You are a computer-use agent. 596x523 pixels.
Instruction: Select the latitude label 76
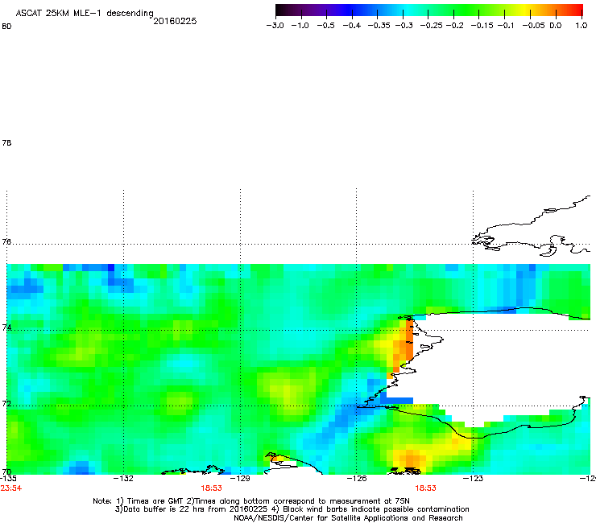[6, 241]
